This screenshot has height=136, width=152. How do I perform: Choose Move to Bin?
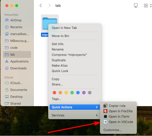[60, 36]
